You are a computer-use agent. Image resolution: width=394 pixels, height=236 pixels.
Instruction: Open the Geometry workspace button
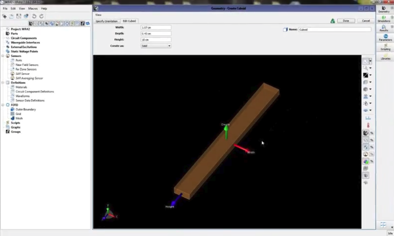point(384,9)
